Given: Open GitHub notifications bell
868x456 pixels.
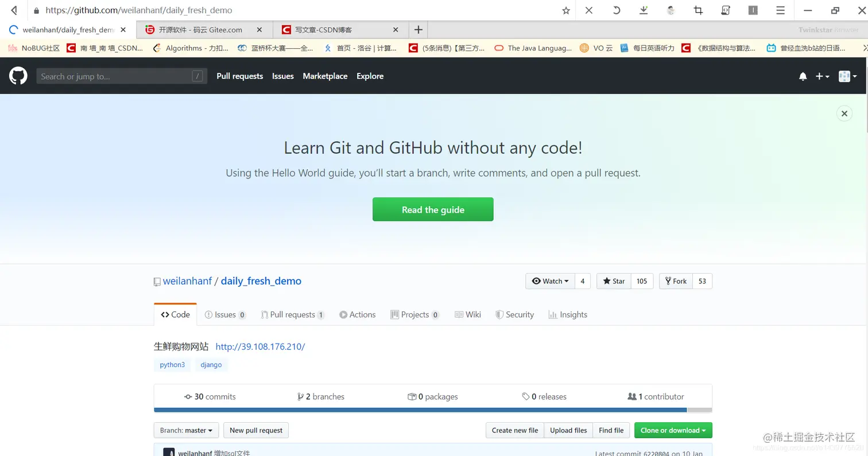Looking at the screenshot, I should (803, 76).
